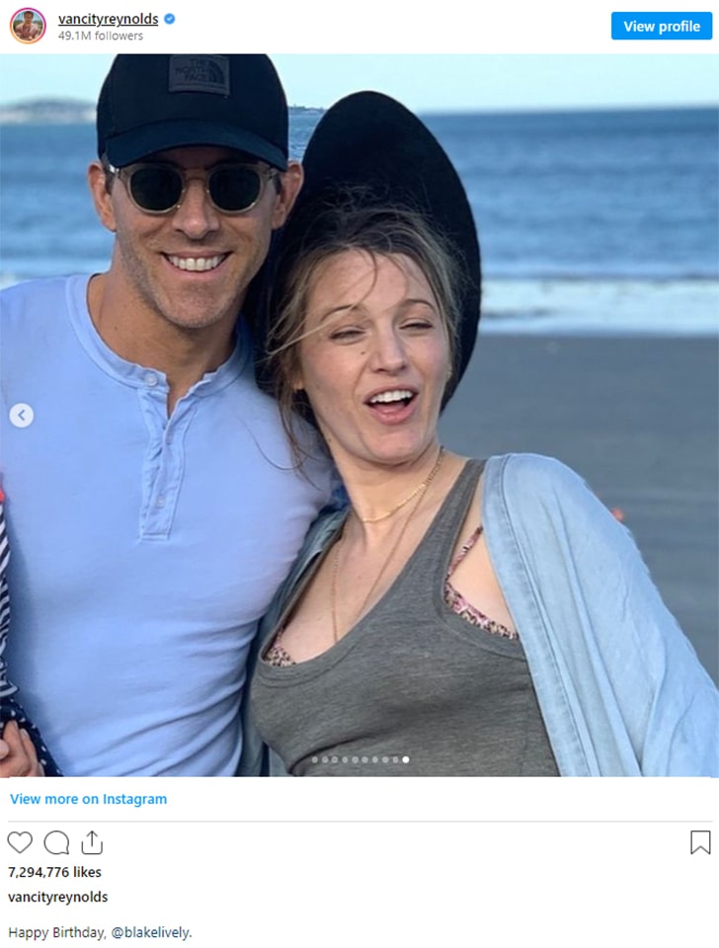
Task: Select the last highlighted carousel dot
Action: point(406,759)
